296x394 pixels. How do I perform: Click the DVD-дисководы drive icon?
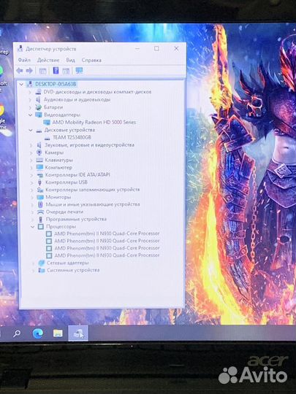[x=38, y=92]
